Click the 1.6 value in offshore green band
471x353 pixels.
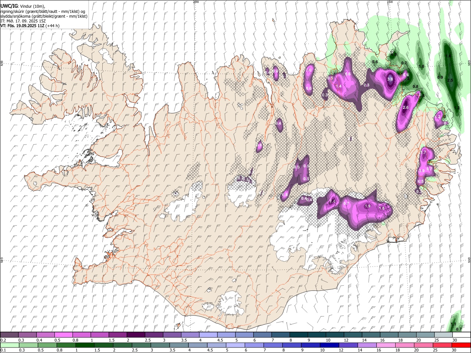point(448,56)
